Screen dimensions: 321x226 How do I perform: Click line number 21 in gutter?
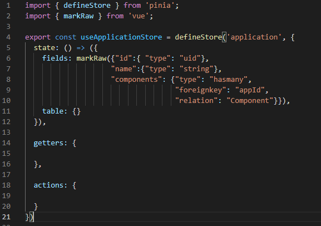click(x=6, y=217)
